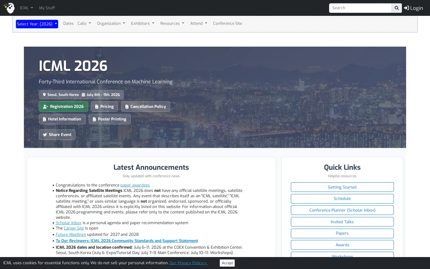View the Cancellation Policy
The image size is (430, 269).
(x=146, y=107)
